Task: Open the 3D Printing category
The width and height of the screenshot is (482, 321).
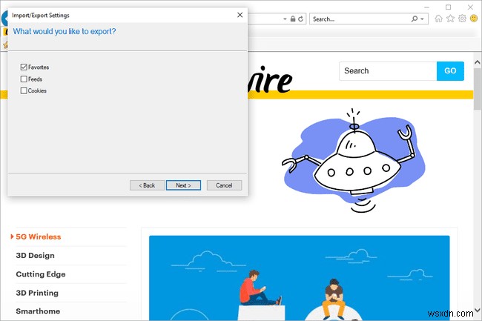Action: coord(37,293)
